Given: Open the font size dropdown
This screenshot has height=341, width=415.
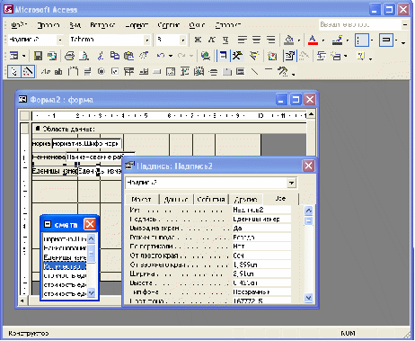Looking at the screenshot, I should click(182, 40).
